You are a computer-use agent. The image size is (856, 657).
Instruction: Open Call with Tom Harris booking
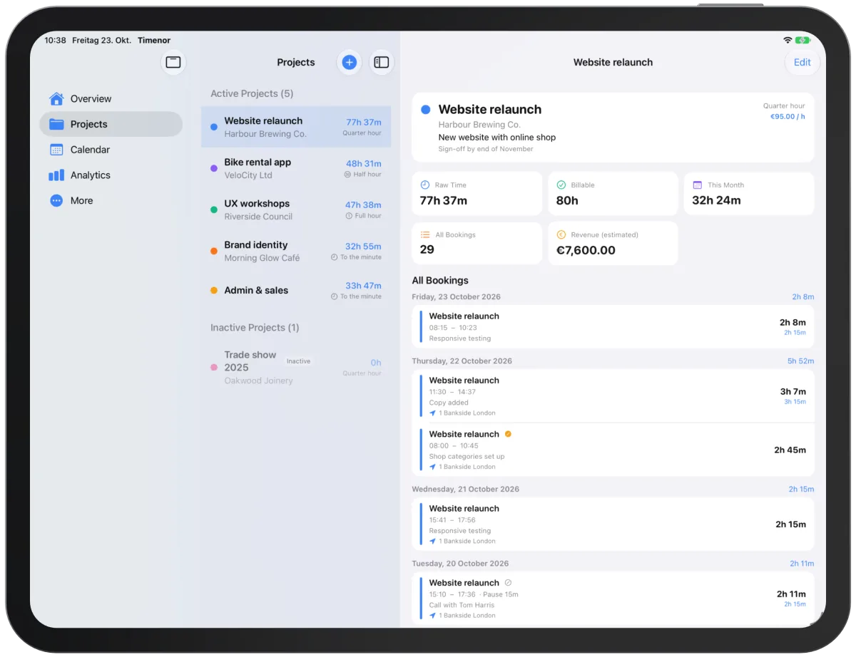coord(613,599)
